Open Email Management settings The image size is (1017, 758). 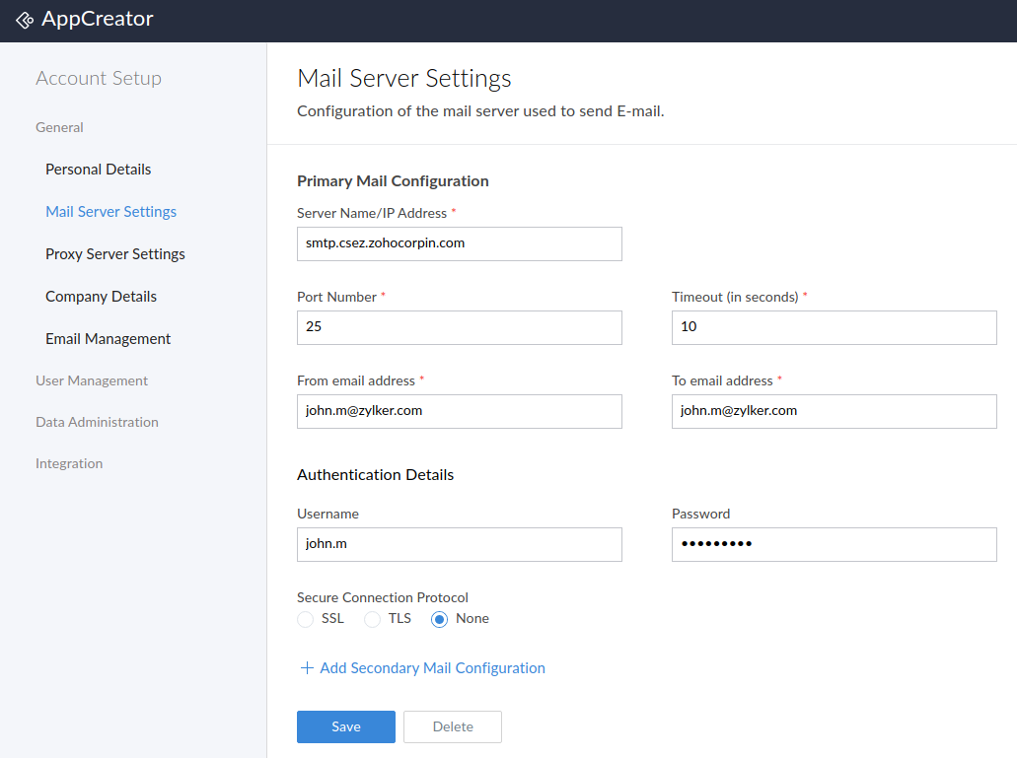(x=108, y=338)
